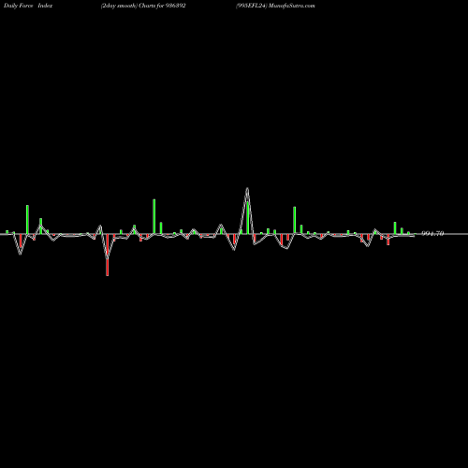Click the tallest red negative bar
Image resolution: width=468 pixels, height=468 pixels.
pos(108,255)
